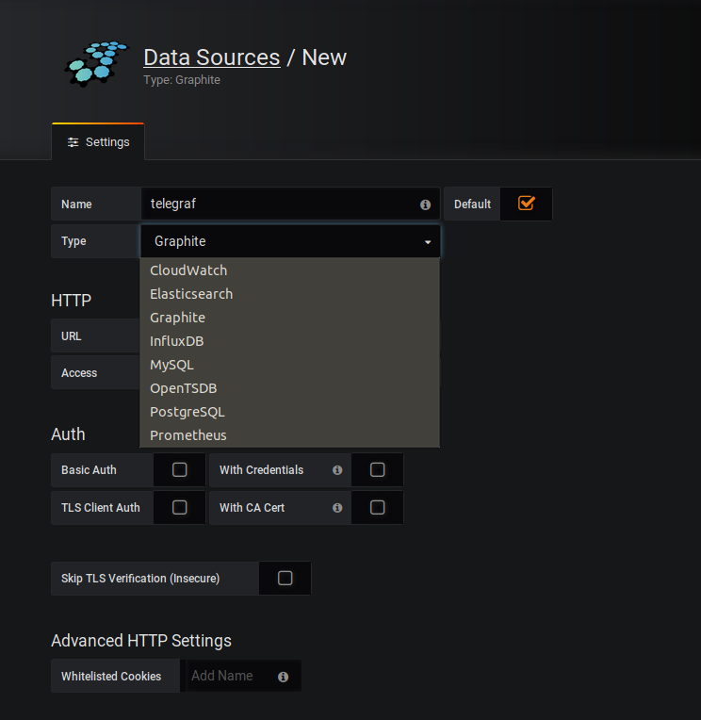Viewport: 701px width, 720px height.
Task: Go to Data Sources link
Action: [212, 57]
